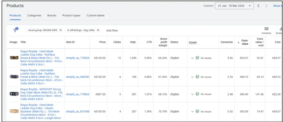The height and width of the screenshot is (122, 283).
Task: Go to next date range arrow
Action: (x=266, y=6)
